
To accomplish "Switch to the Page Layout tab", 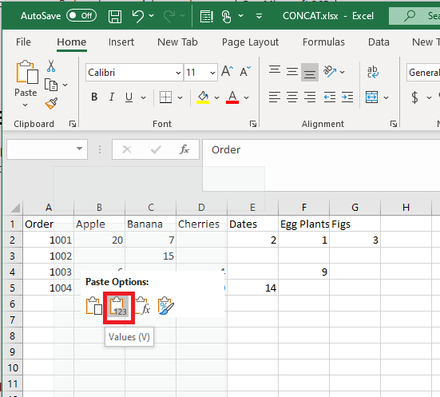I will 250,42.
